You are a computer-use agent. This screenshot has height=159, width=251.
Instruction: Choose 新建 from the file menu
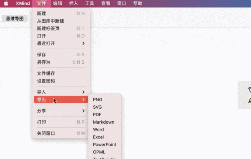pos(61,13)
